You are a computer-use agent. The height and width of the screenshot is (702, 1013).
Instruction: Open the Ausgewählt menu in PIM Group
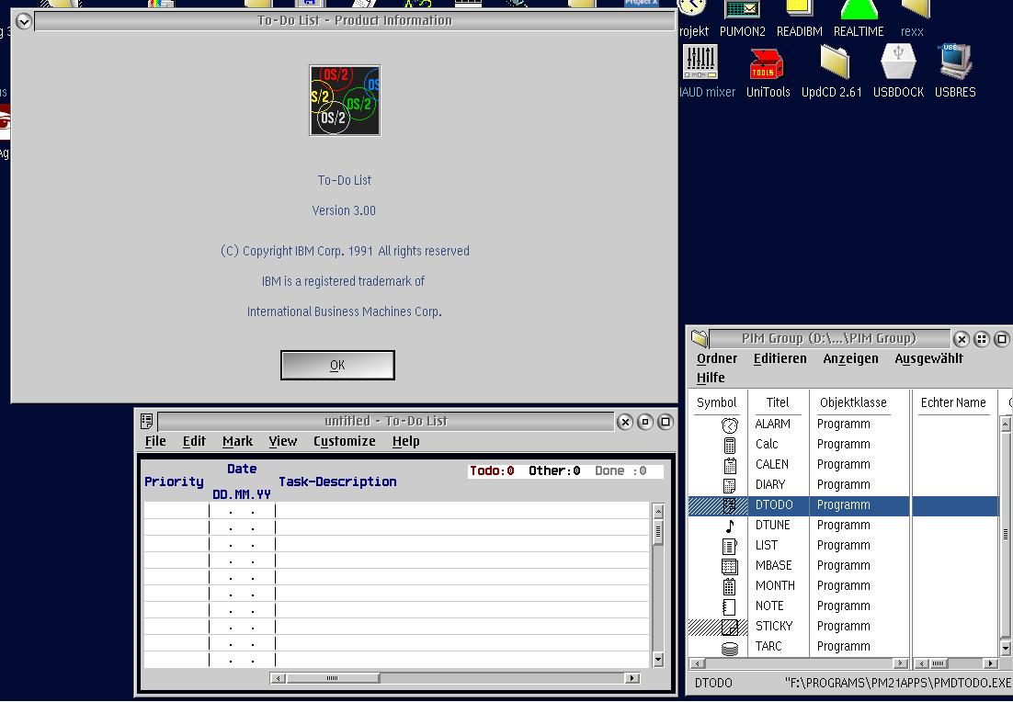(x=928, y=358)
